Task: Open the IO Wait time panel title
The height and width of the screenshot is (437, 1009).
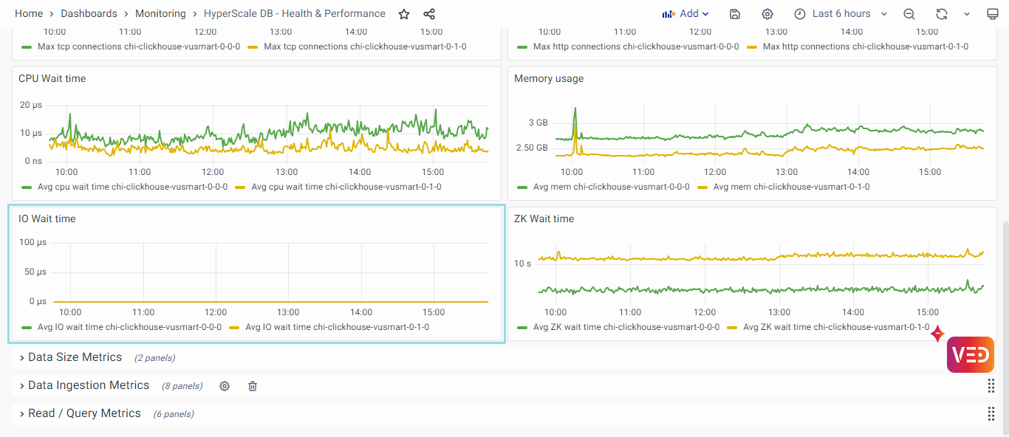Action: [47, 218]
